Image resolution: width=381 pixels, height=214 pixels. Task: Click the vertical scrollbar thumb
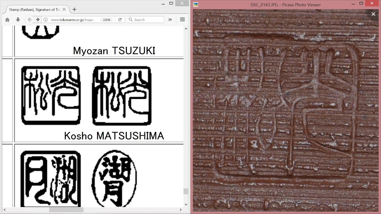tap(186, 191)
